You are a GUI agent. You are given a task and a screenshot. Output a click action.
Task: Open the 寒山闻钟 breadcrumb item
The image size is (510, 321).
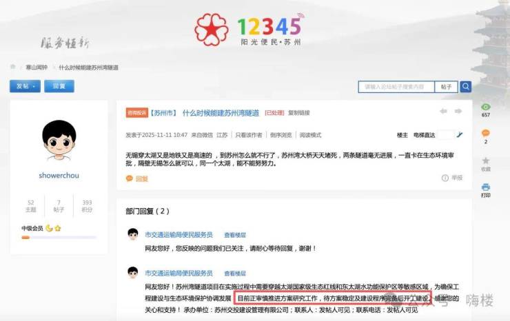point(37,68)
